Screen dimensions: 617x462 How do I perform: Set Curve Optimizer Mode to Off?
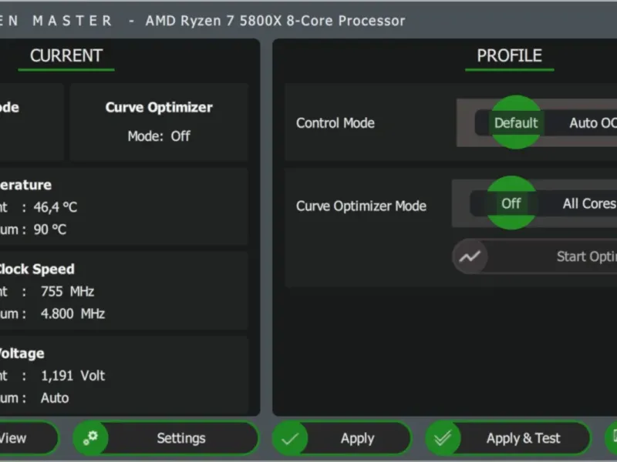click(511, 203)
